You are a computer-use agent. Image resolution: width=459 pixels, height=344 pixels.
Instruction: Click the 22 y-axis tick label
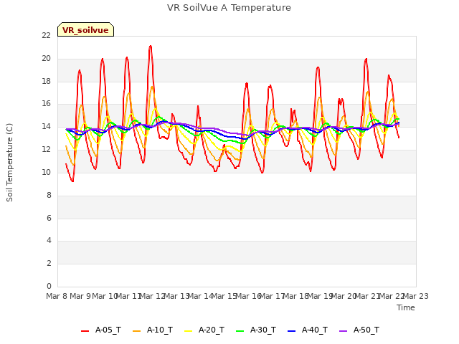pos(46,35)
